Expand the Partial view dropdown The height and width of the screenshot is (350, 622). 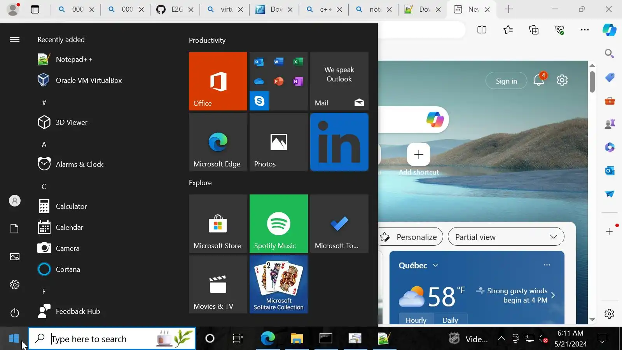coord(506,237)
